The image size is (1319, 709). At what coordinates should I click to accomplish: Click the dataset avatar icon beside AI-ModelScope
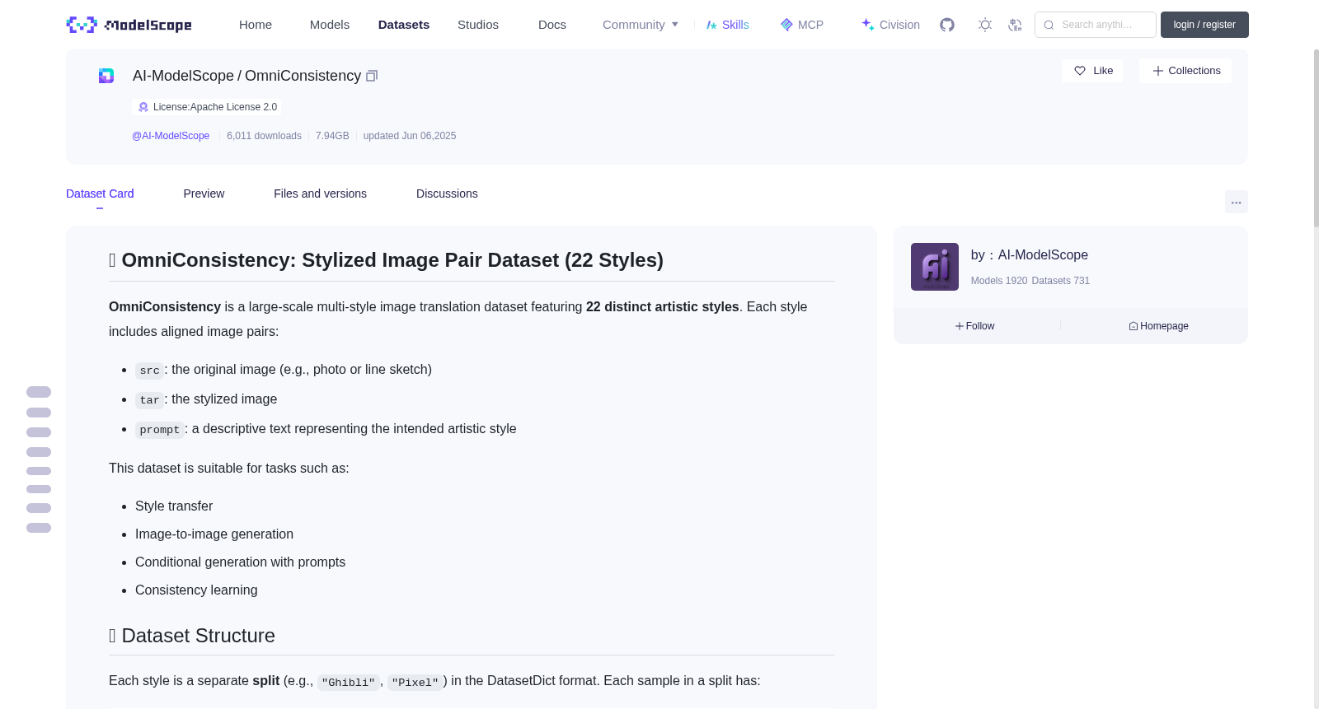point(106,76)
